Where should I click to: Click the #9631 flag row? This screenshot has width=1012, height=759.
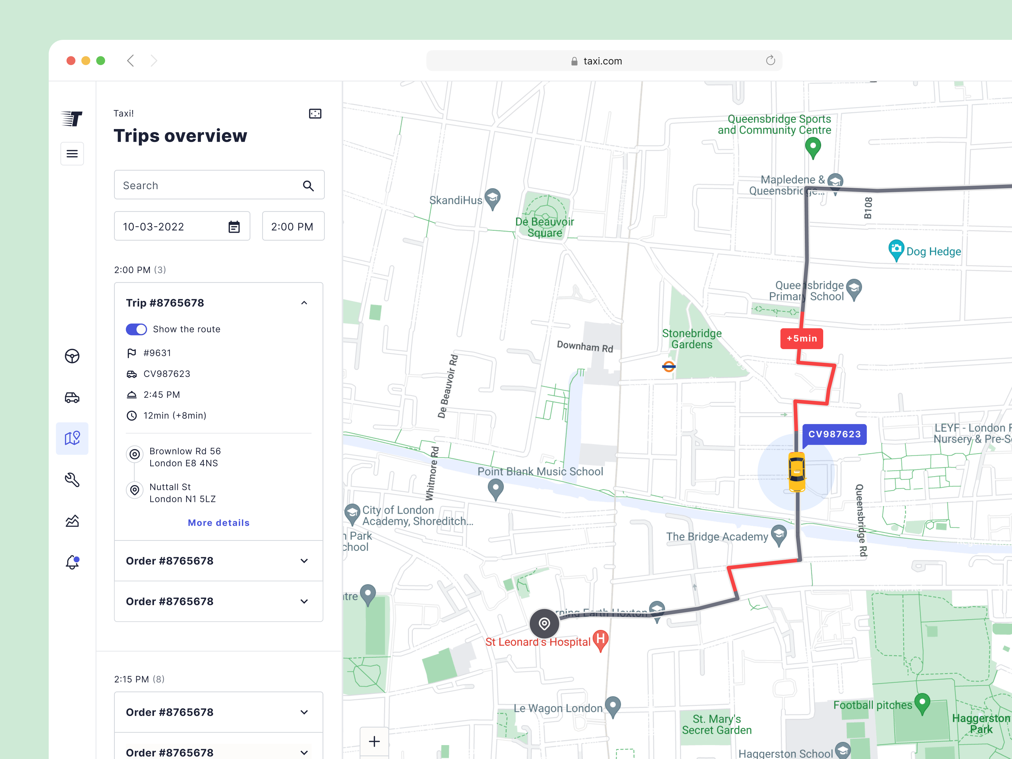149,353
